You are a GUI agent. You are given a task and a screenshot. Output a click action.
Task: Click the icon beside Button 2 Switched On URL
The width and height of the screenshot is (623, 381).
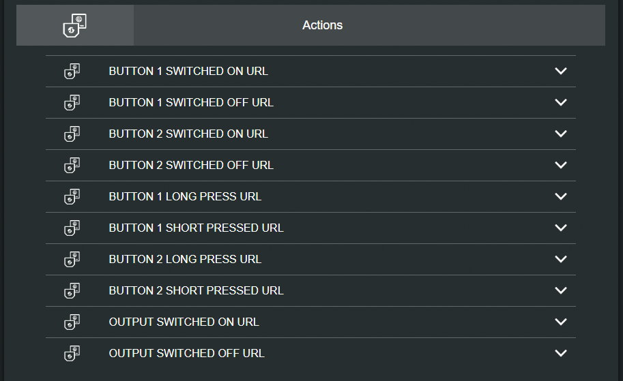[72, 134]
